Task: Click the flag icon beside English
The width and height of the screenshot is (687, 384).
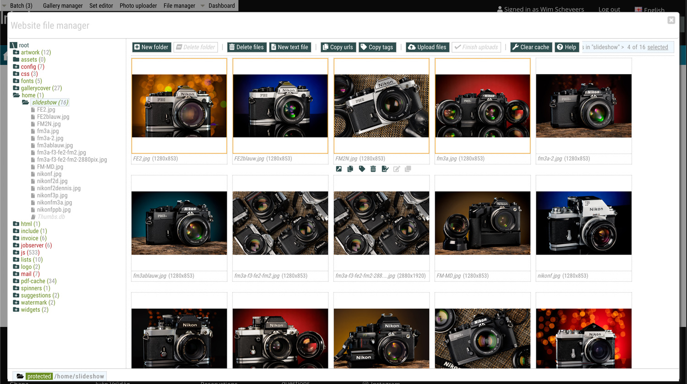Action: point(638,10)
